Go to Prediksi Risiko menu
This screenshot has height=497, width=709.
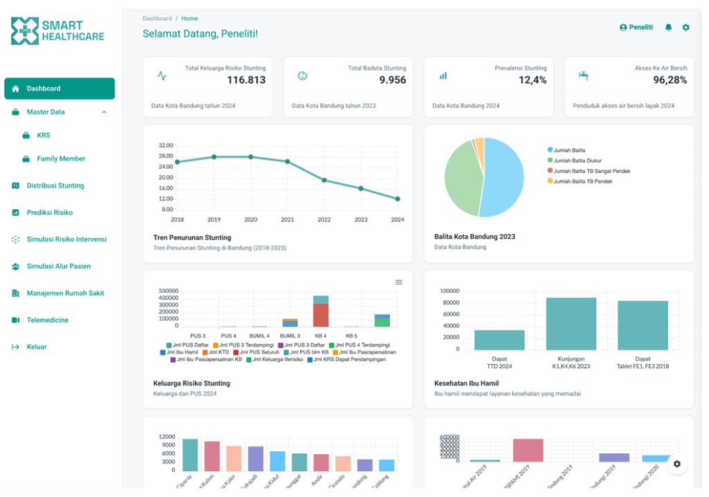(x=49, y=213)
